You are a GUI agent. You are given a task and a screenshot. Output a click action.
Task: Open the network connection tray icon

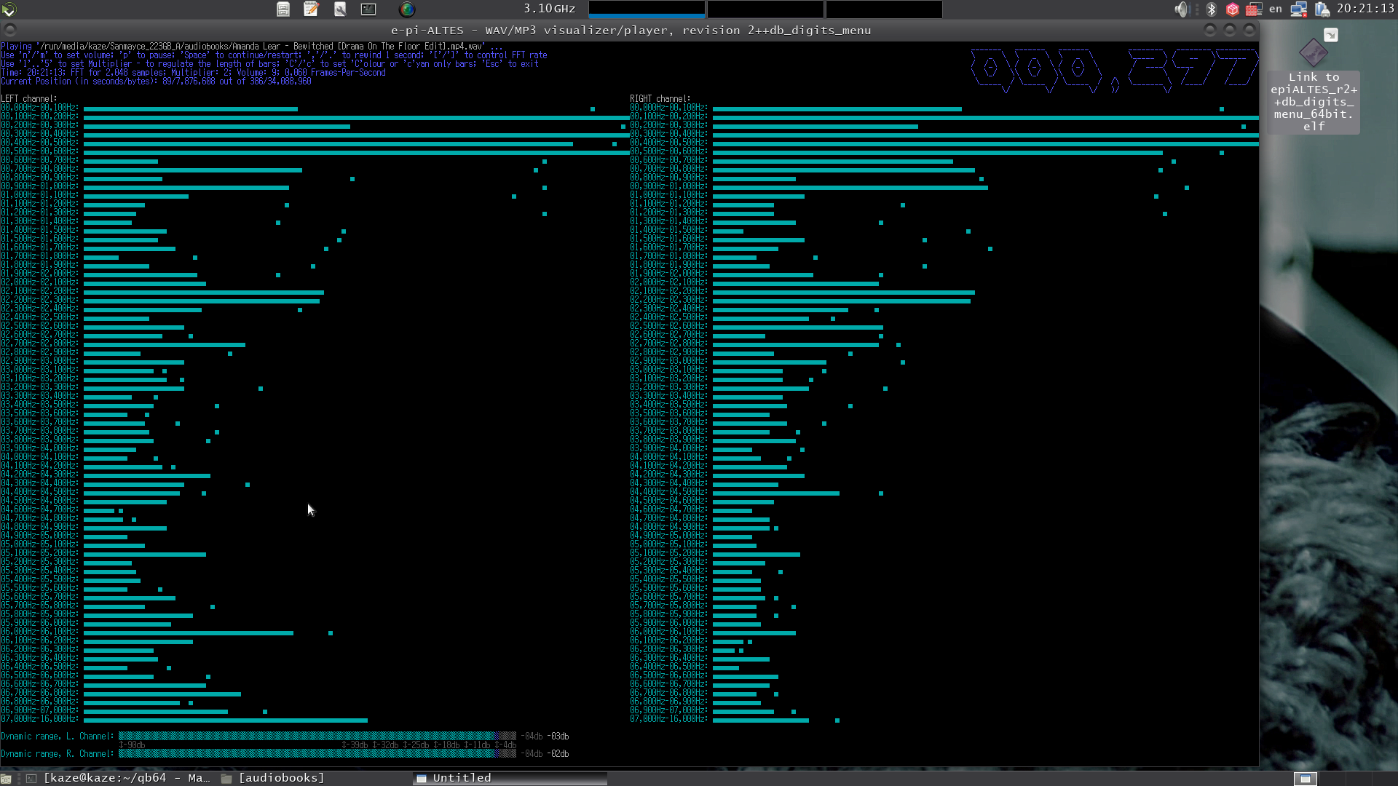click(1299, 9)
